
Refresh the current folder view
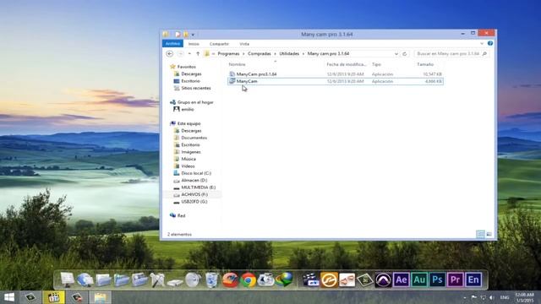405,54
